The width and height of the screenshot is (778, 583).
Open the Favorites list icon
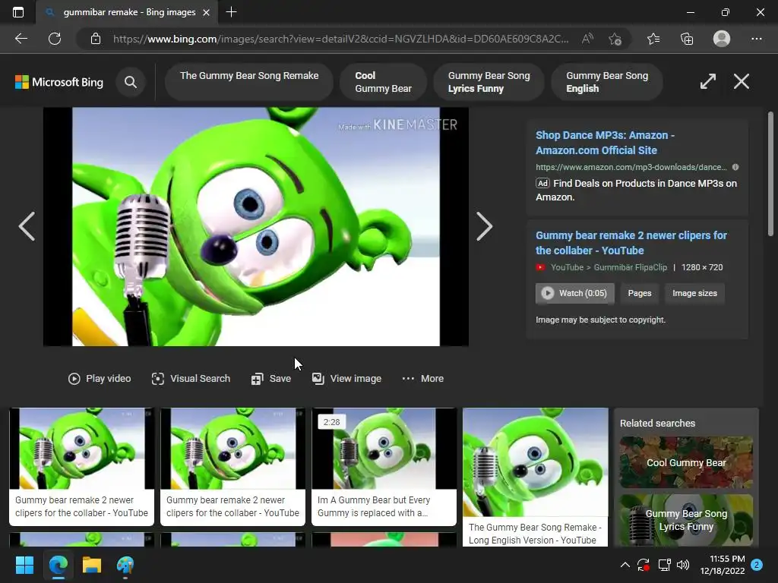(653, 39)
